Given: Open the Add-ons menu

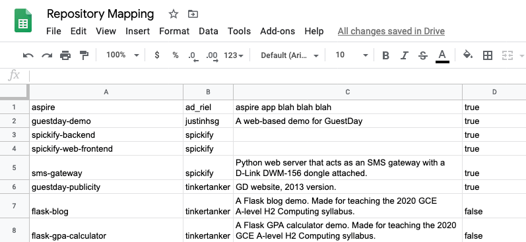Looking at the screenshot, I should [277, 31].
